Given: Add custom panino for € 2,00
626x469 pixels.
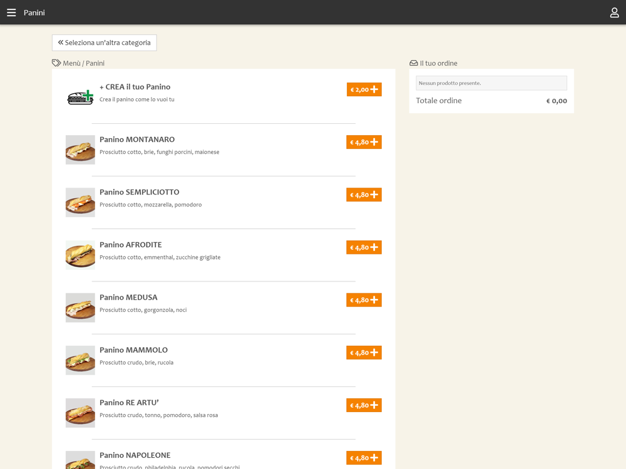Looking at the screenshot, I should point(364,89).
